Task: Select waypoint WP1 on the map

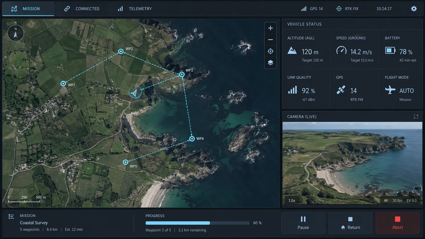Action: click(63, 83)
